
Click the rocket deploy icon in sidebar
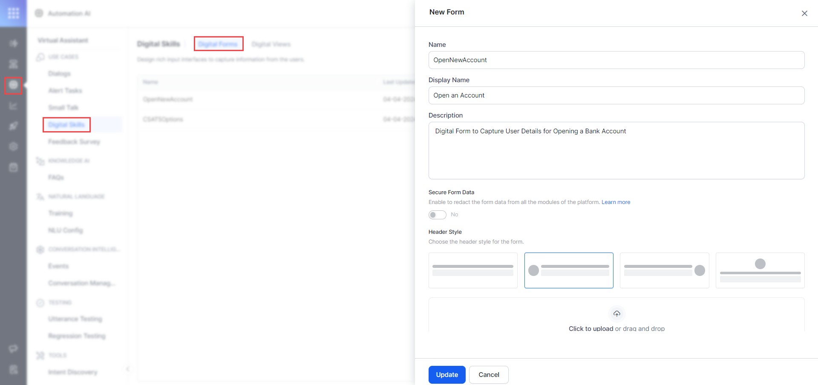click(13, 126)
